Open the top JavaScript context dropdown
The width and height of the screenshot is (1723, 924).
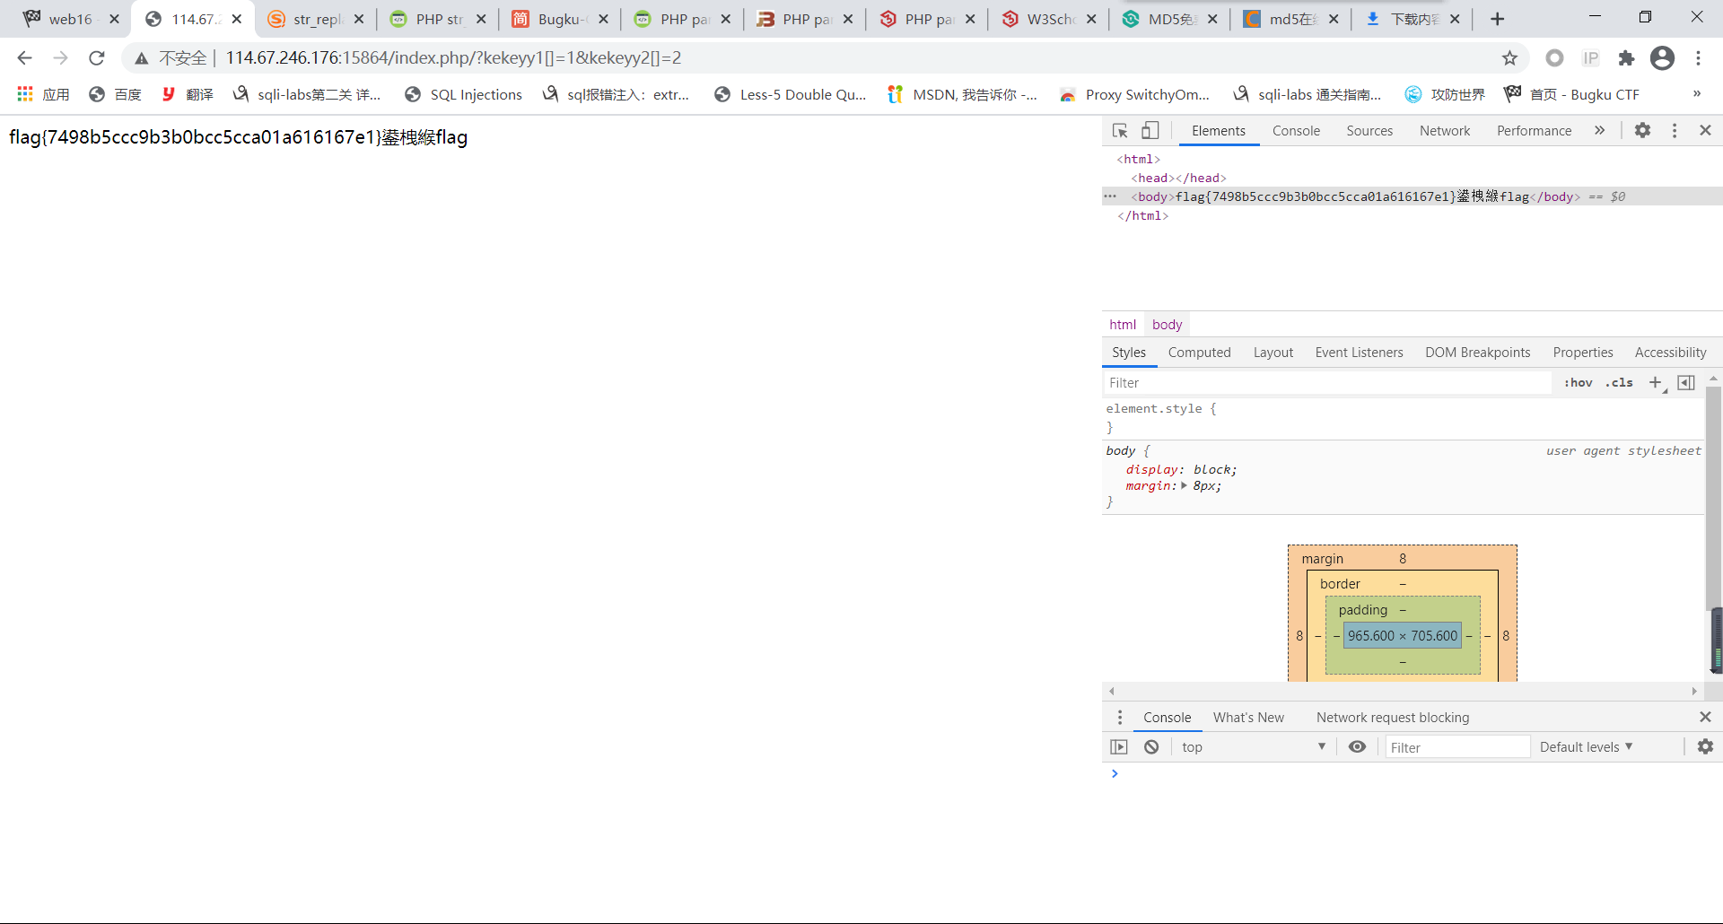coord(1253,747)
